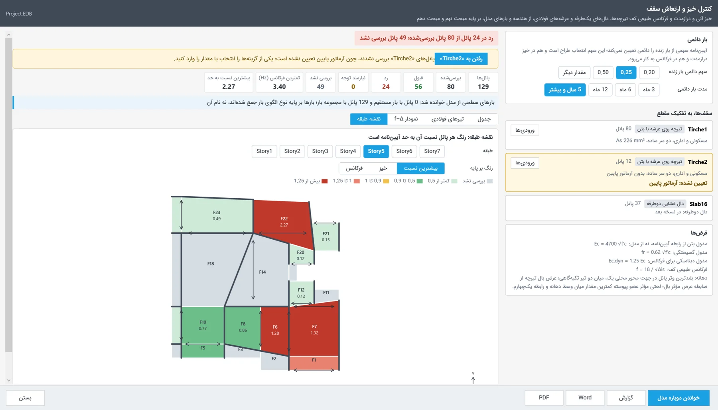Image resolution: width=718 pixels, height=410 pixels.
Task: Show Story5 floor map
Action: 376,151
